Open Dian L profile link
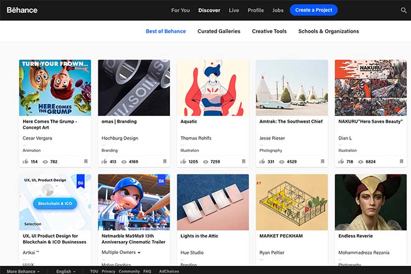 [345, 138]
